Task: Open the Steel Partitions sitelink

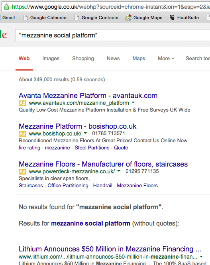Action: coord(92,148)
